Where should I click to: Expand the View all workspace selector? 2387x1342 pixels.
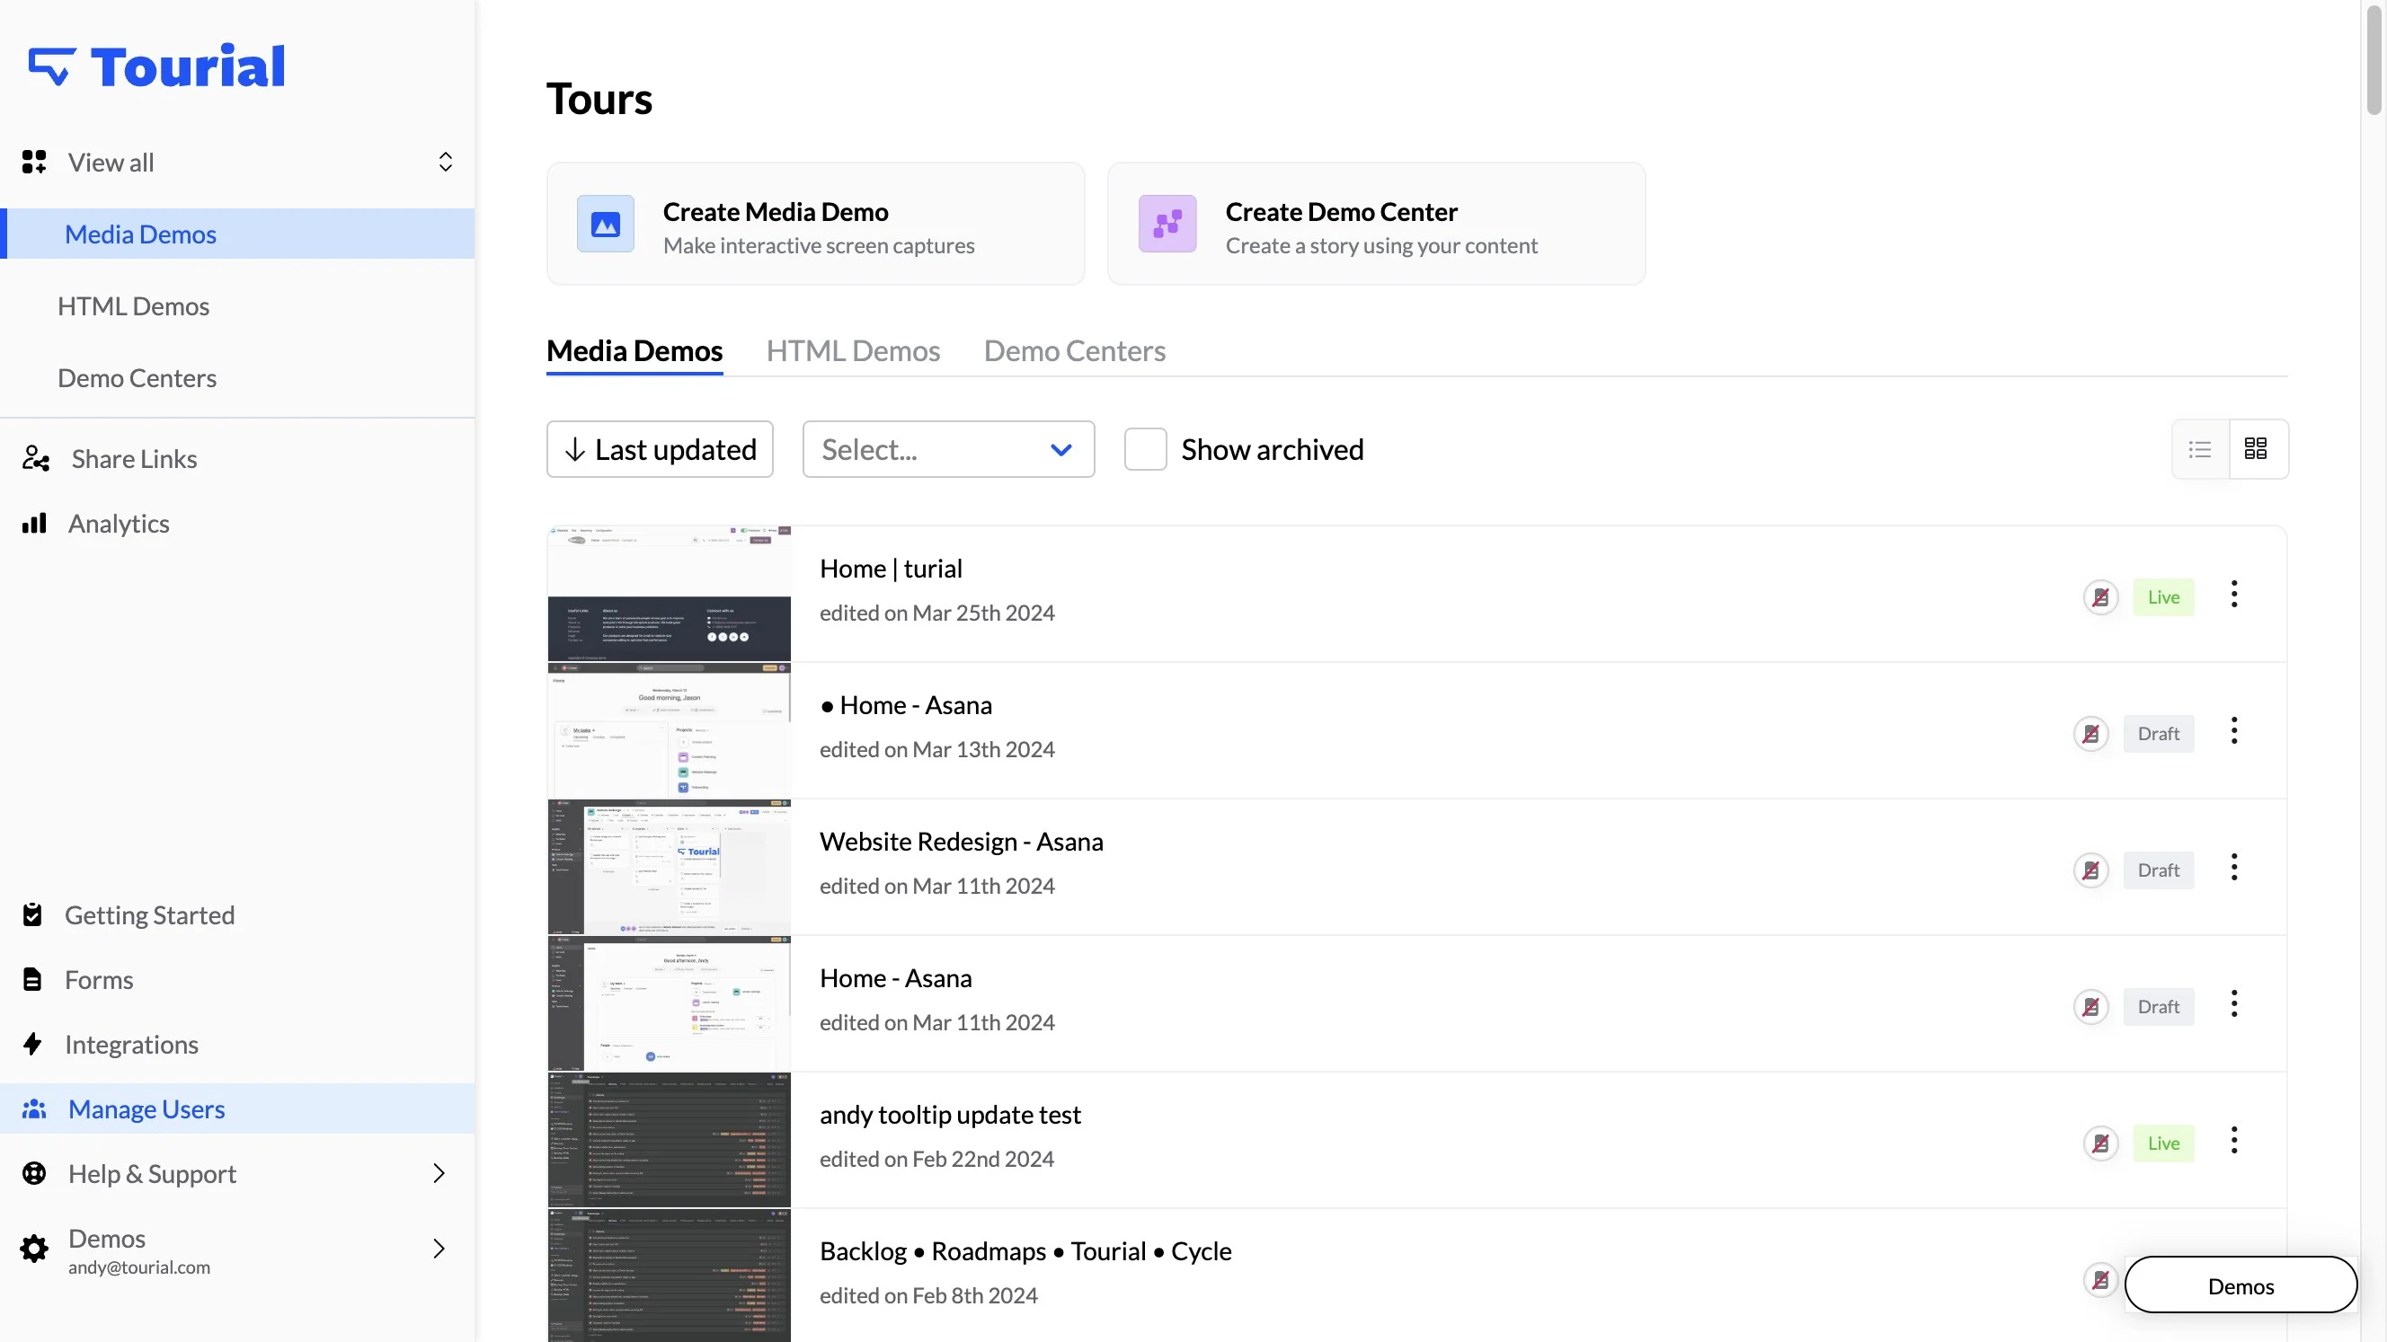tap(446, 162)
